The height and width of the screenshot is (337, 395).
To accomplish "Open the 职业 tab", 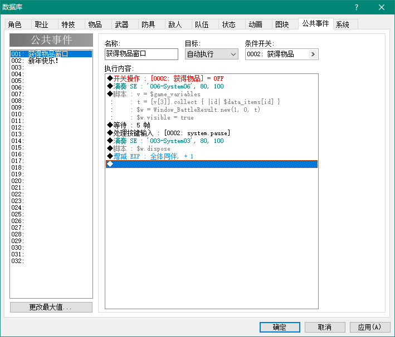I will coord(45,24).
